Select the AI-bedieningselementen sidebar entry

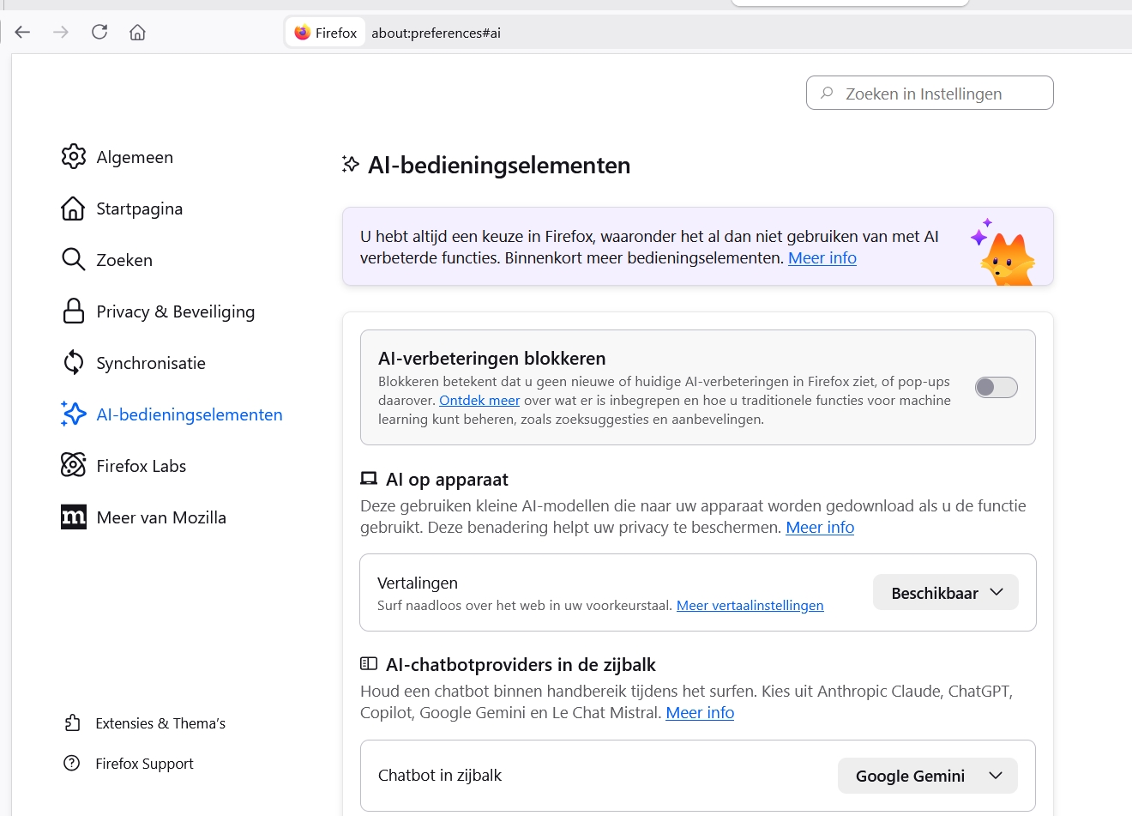(x=189, y=414)
